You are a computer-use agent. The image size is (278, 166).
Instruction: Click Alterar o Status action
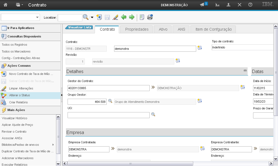click(19, 95)
